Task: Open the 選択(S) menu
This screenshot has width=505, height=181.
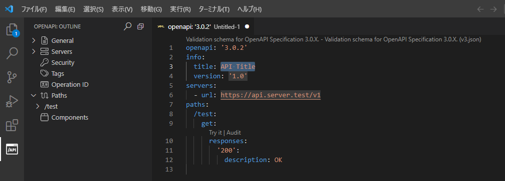Action: click(93, 9)
